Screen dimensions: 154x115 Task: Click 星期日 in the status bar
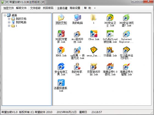point(83,112)
